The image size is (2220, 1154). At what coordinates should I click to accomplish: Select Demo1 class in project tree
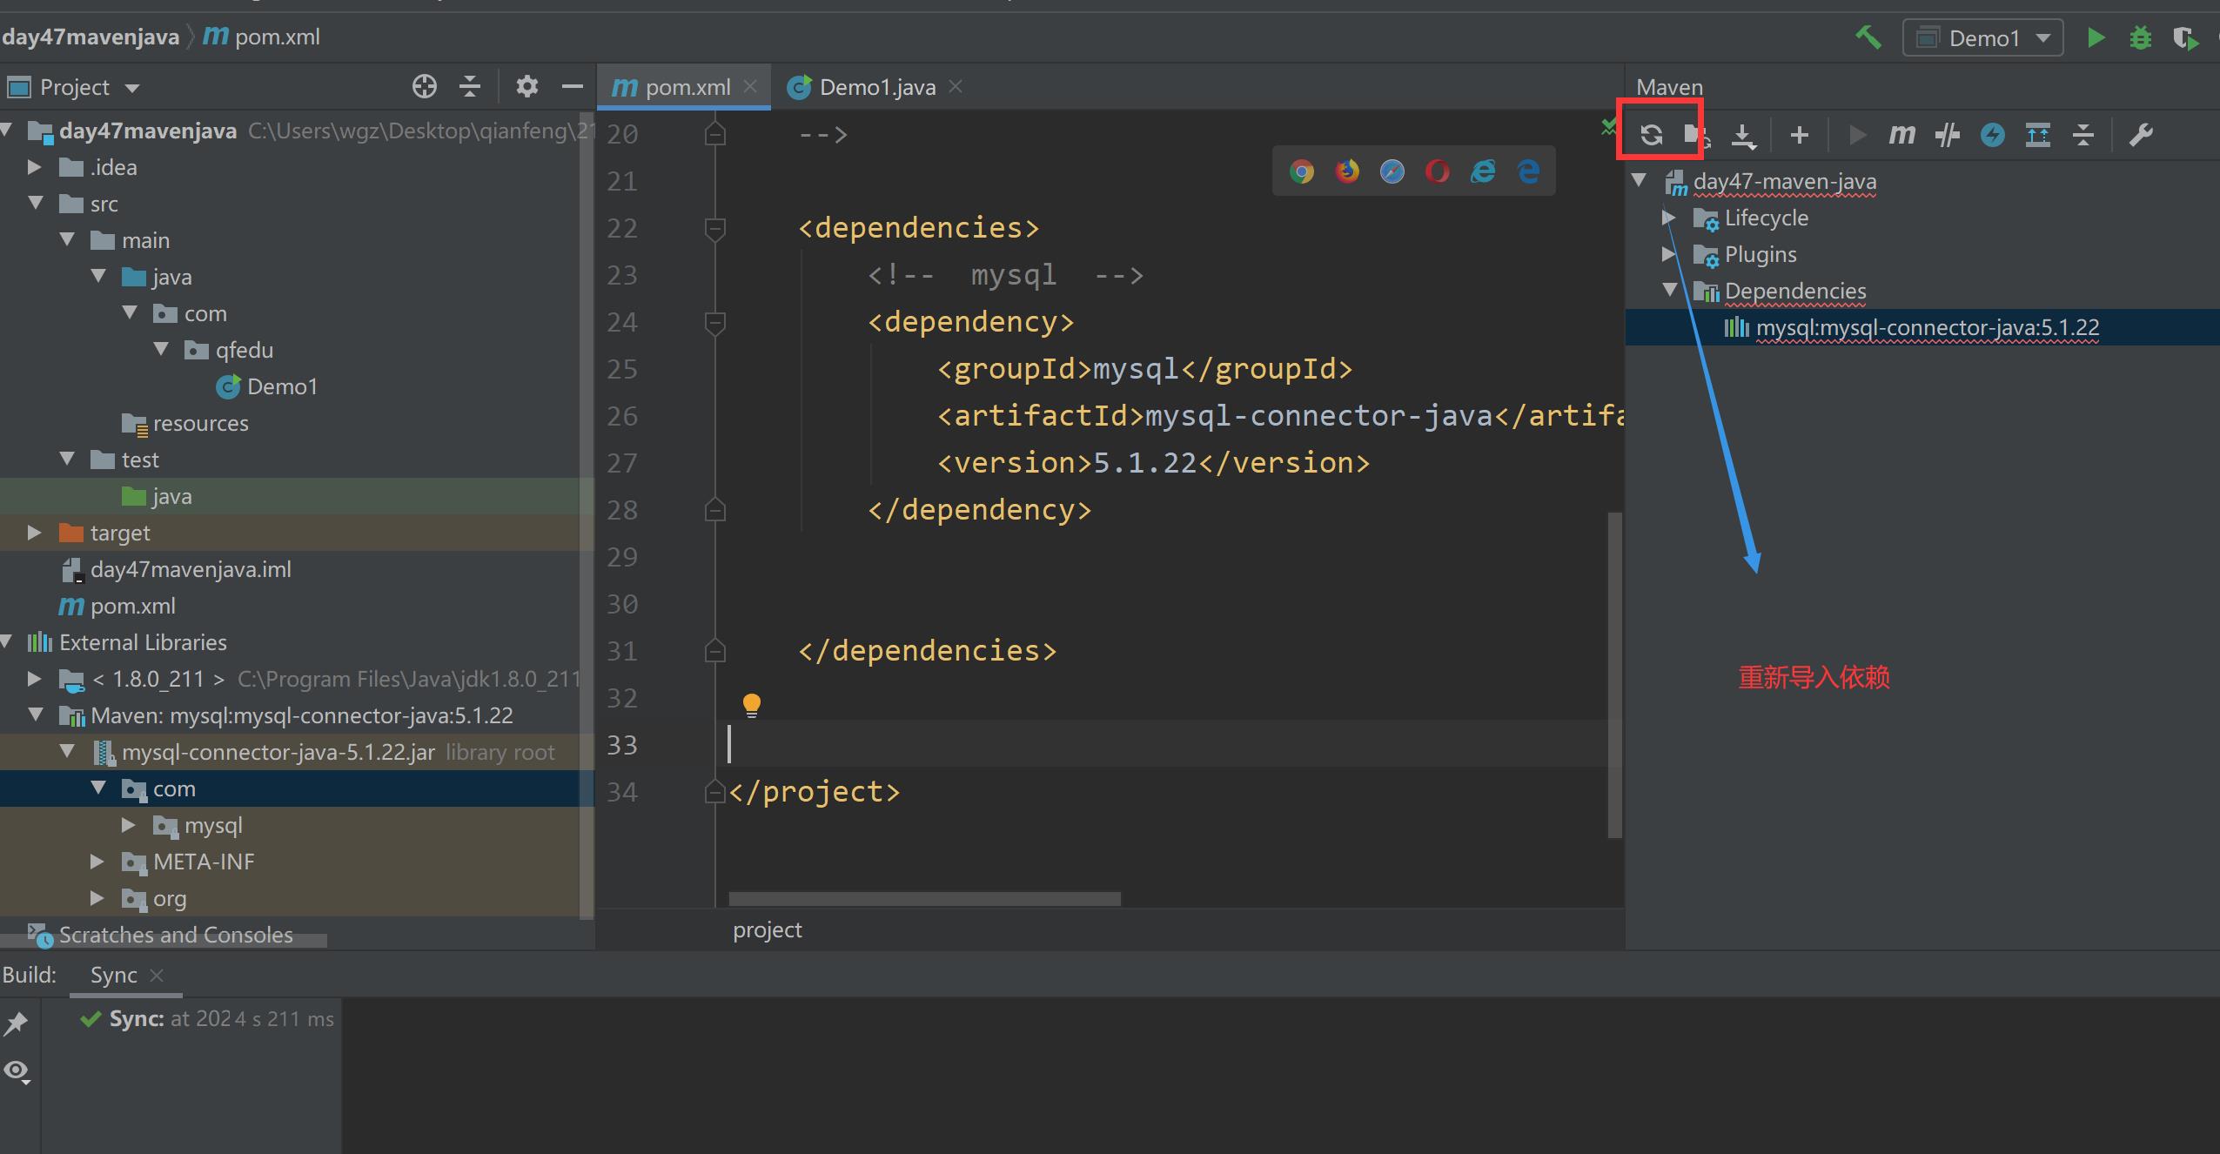[266, 386]
